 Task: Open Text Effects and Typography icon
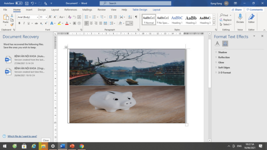52,23
